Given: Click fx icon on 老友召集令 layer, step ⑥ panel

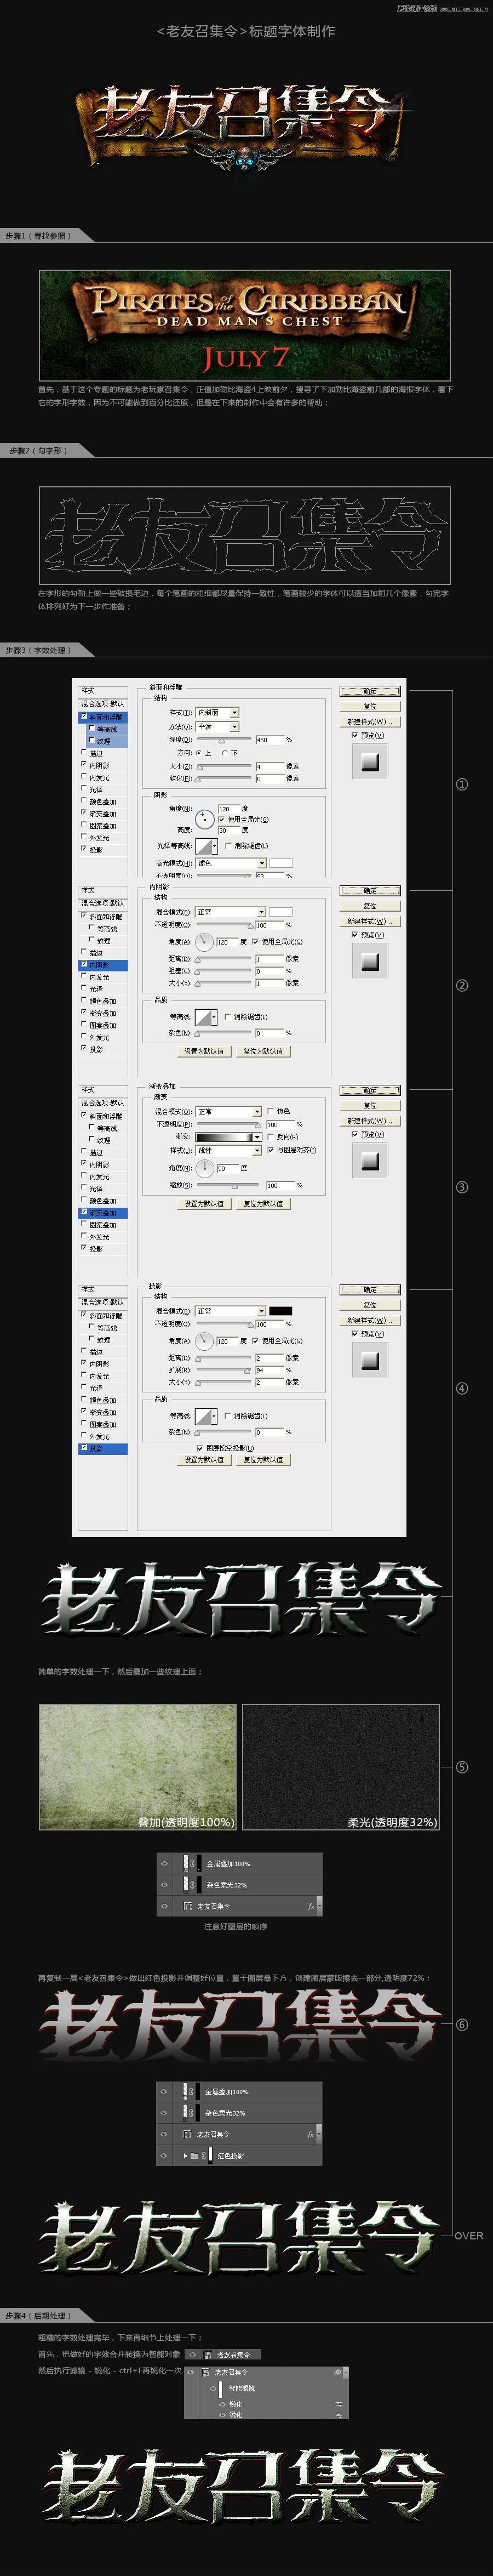Looking at the screenshot, I should 311,2134.
